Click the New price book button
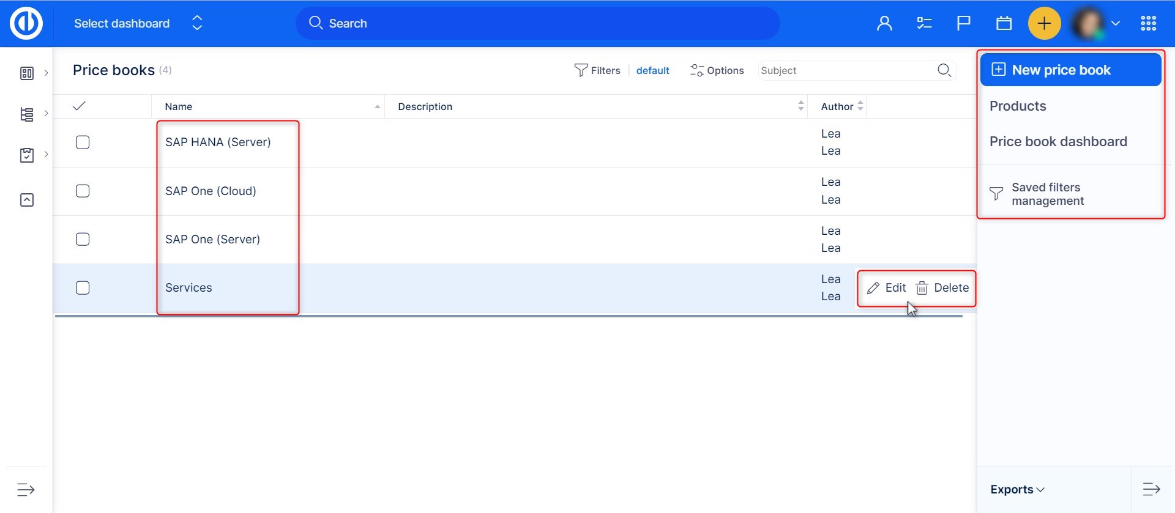 pyautogui.click(x=1070, y=70)
